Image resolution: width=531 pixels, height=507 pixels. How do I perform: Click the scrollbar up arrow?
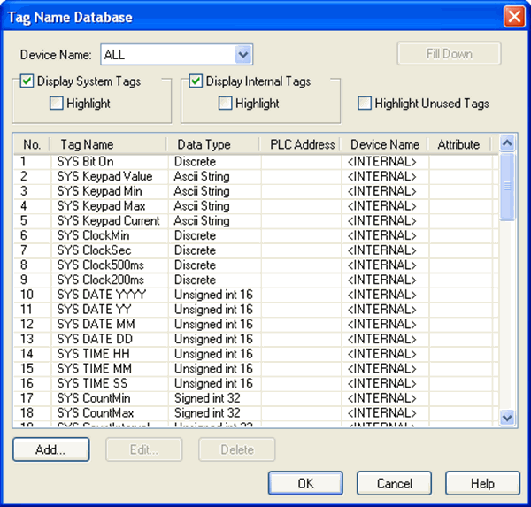click(507, 143)
